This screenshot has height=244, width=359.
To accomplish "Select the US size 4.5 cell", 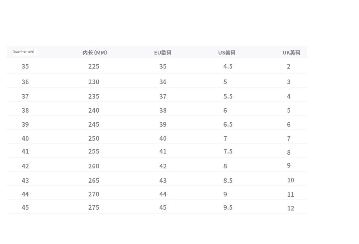I will 228,66.
